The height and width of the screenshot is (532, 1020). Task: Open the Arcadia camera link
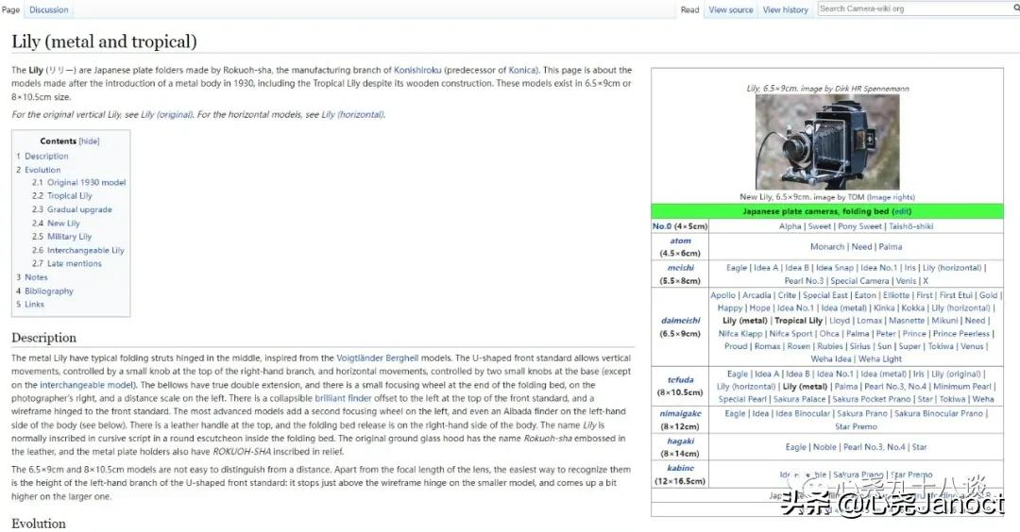pos(756,295)
